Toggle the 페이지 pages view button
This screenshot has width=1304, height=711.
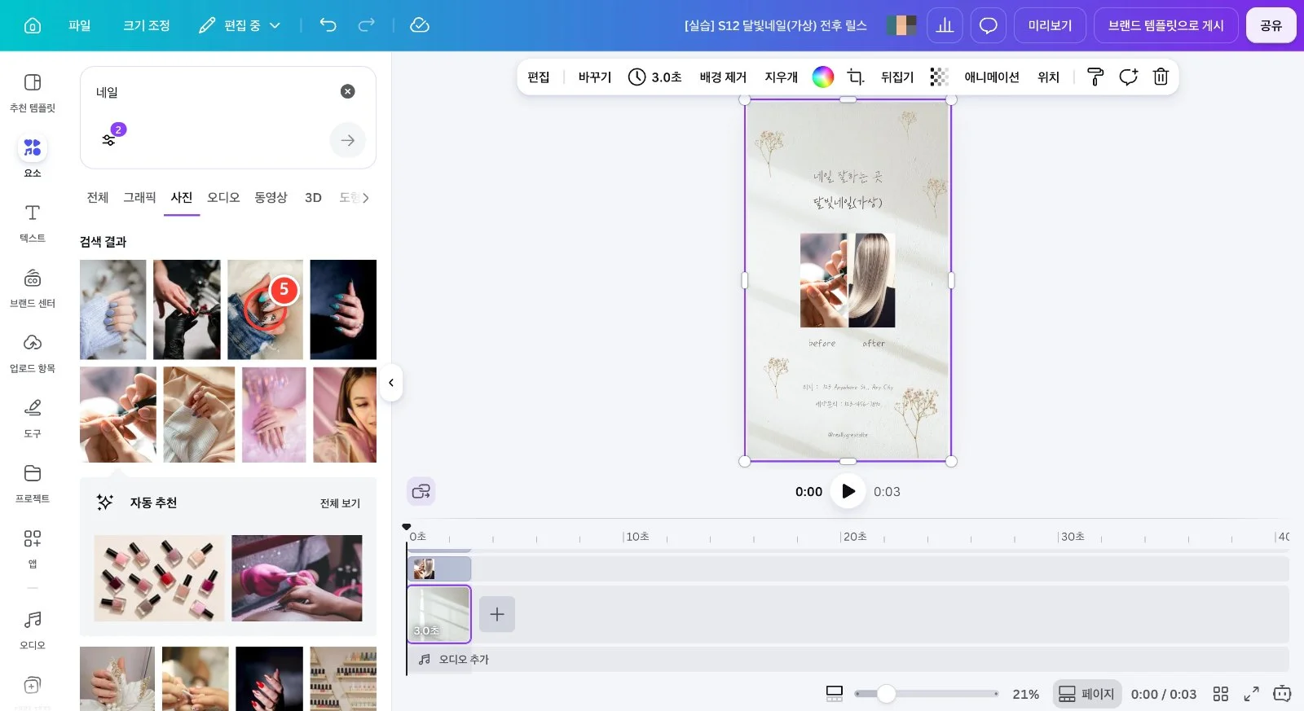(x=1086, y=694)
